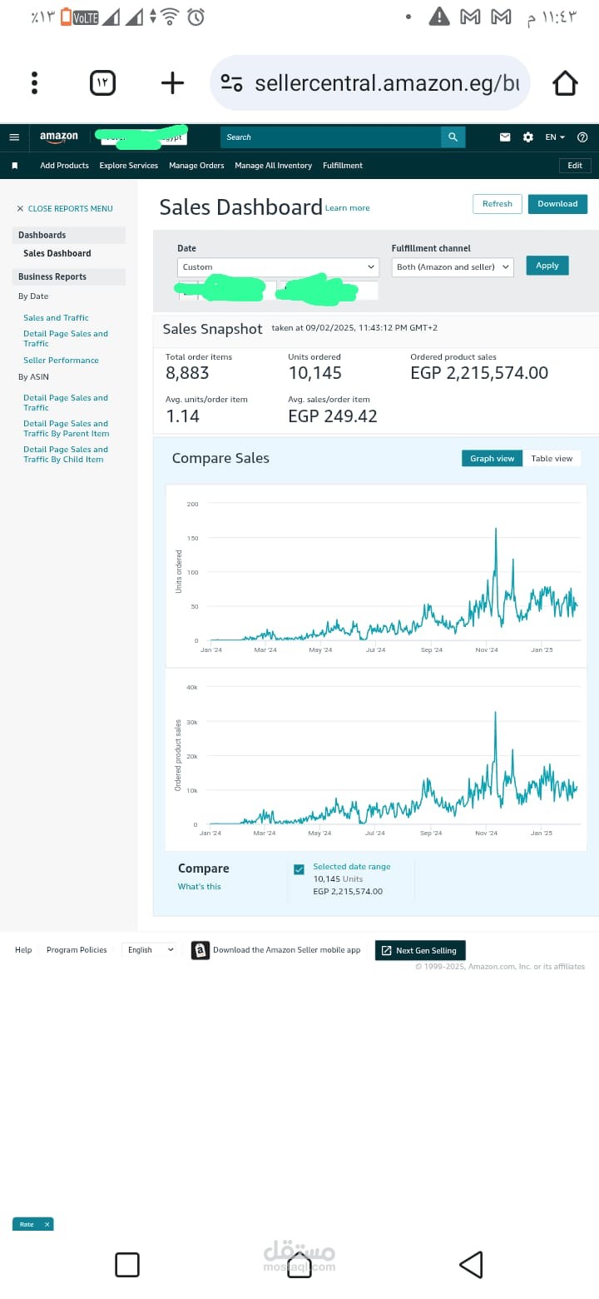The width and height of the screenshot is (599, 1299).
Task: Click Units ordered value 10,145
Action: pyautogui.click(x=314, y=373)
